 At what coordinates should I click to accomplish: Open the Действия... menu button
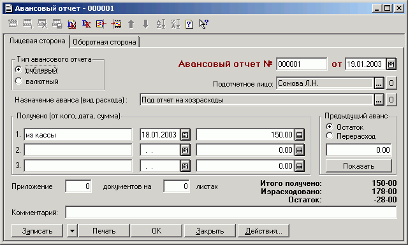click(x=263, y=231)
